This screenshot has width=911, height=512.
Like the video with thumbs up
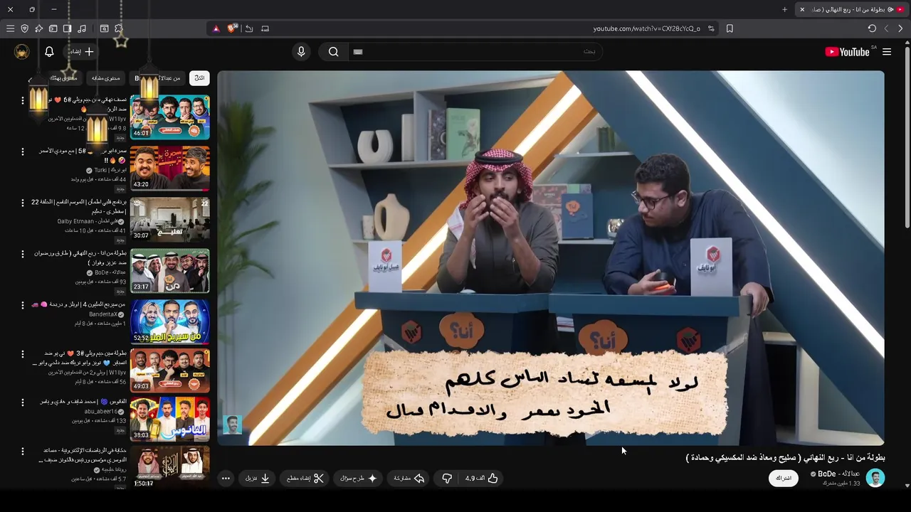pos(482,479)
